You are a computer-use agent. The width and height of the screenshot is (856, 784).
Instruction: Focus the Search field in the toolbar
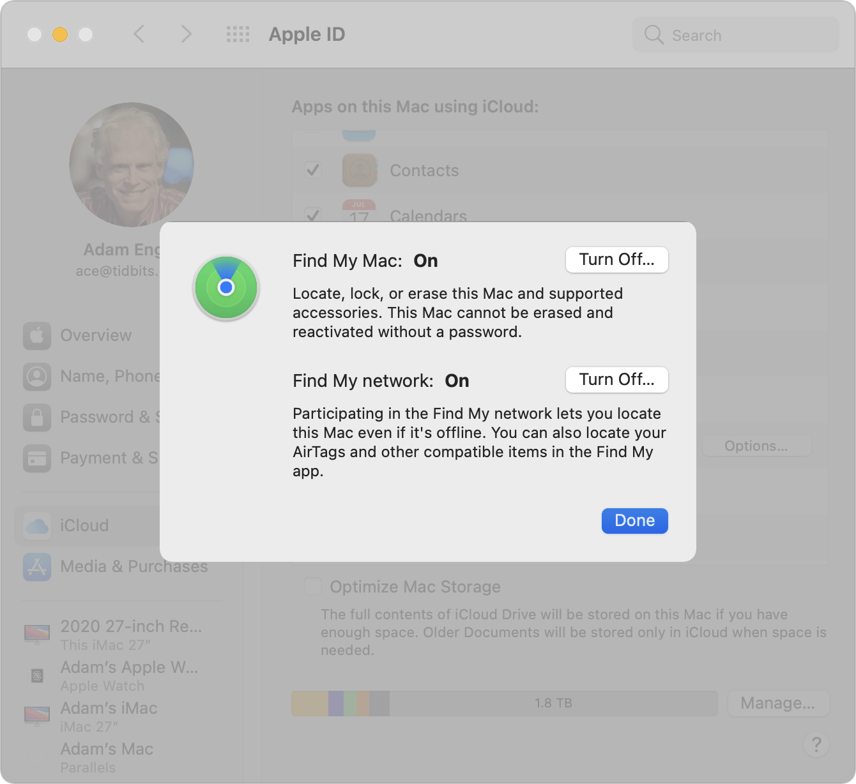pyautogui.click(x=736, y=34)
